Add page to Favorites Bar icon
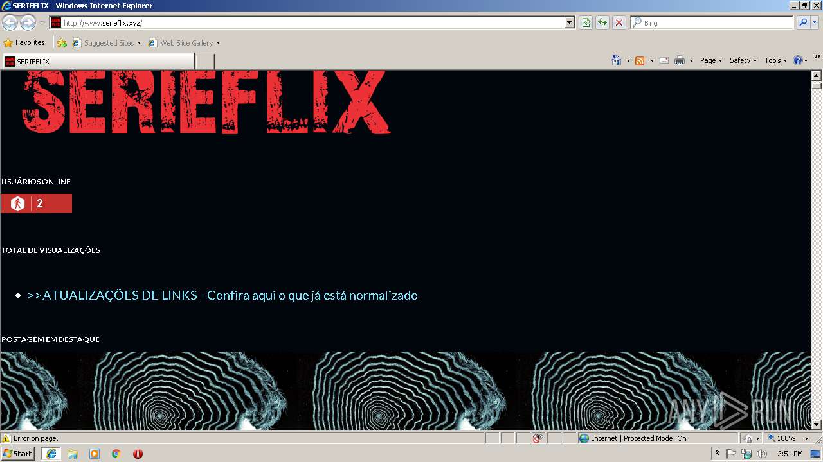The image size is (823, 462). coord(62,43)
